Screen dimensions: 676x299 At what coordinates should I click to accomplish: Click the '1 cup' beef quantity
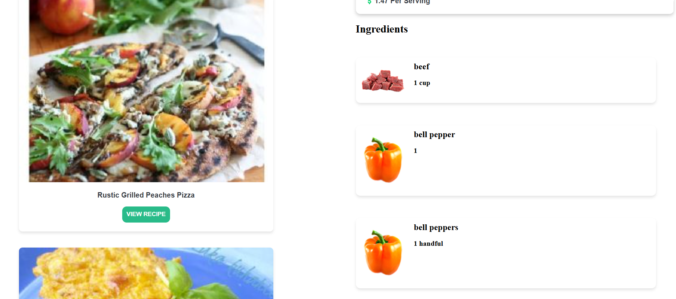coord(422,83)
